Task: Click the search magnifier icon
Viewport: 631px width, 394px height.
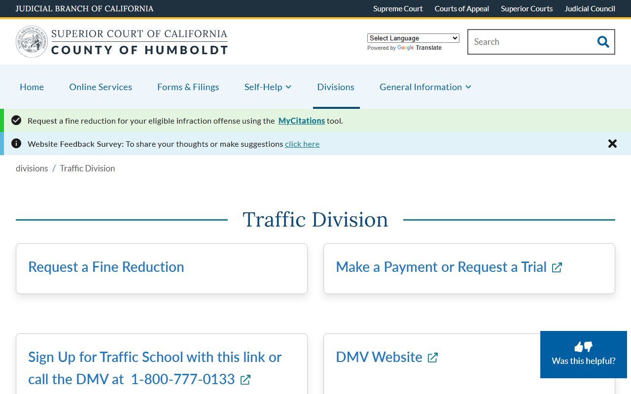Action: 603,42
